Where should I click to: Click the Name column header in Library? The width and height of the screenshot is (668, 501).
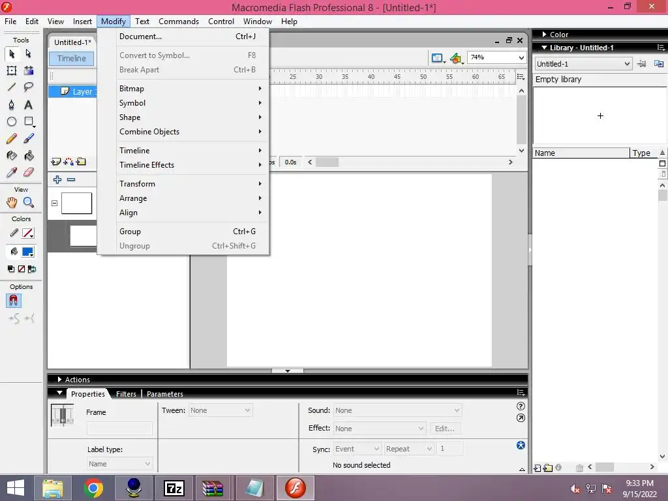click(581, 153)
